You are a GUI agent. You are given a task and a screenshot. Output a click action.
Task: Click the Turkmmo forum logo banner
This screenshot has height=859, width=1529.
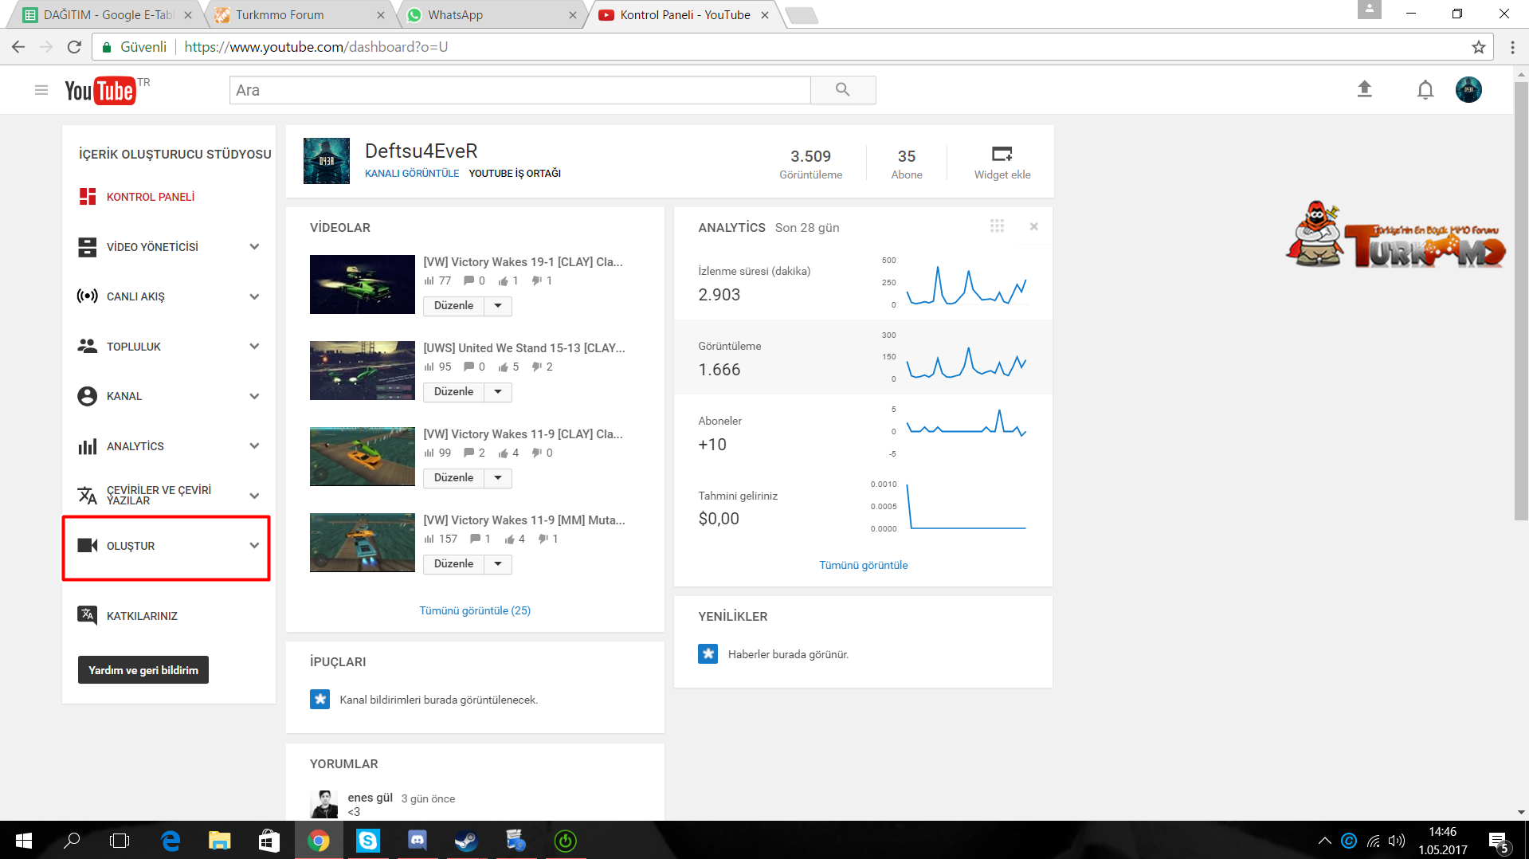(1395, 235)
